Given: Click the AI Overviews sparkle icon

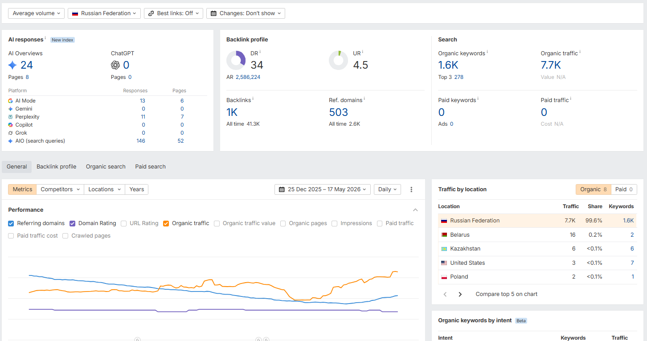Looking at the screenshot, I should point(12,65).
